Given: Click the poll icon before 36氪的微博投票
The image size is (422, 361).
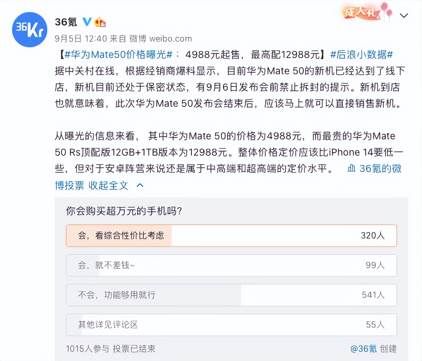Looking at the screenshot, I should click(351, 168).
